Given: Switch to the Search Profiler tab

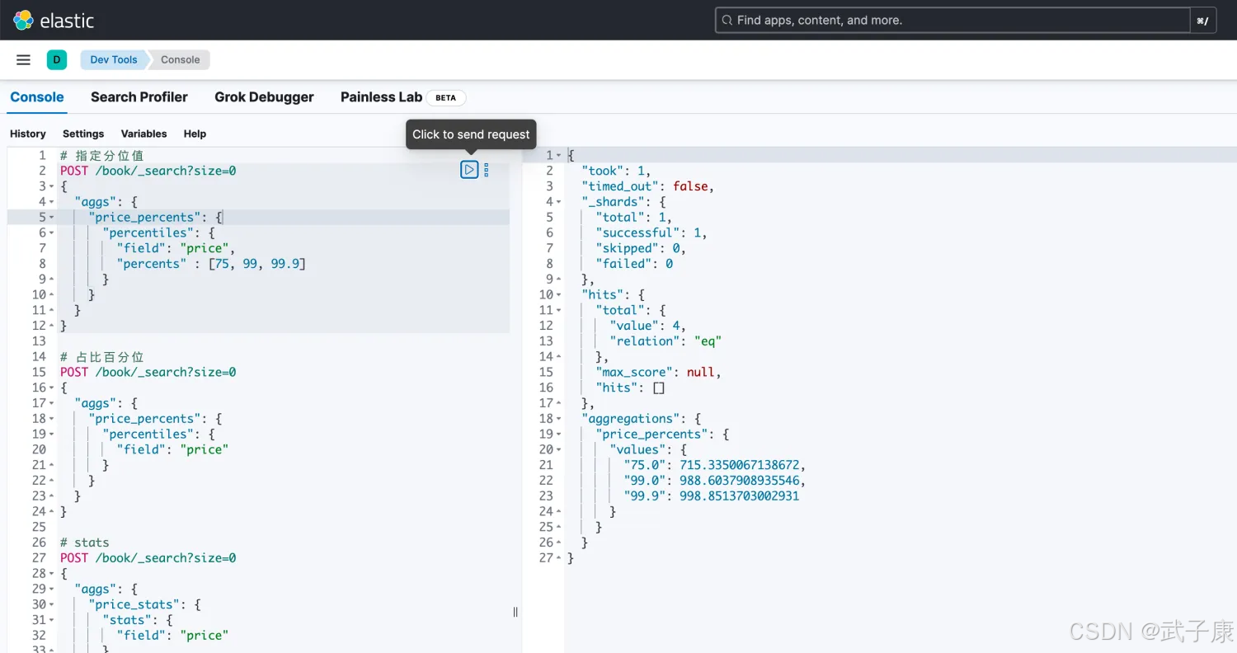Looking at the screenshot, I should click(x=139, y=97).
